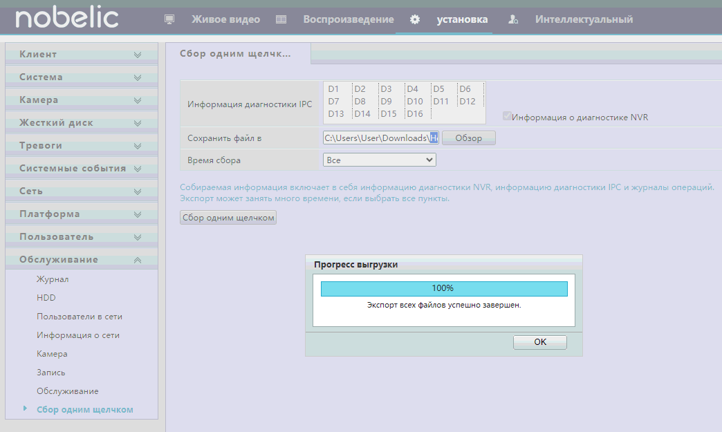This screenshot has width=722, height=432.
Task: Toggle channel D13 checkbox
Action: click(335, 113)
